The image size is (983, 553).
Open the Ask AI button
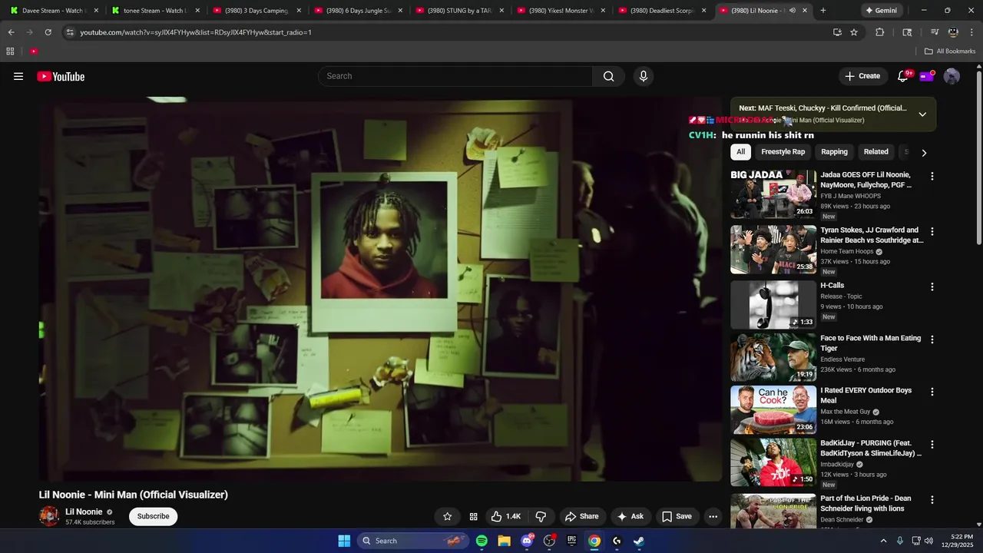[x=631, y=516]
